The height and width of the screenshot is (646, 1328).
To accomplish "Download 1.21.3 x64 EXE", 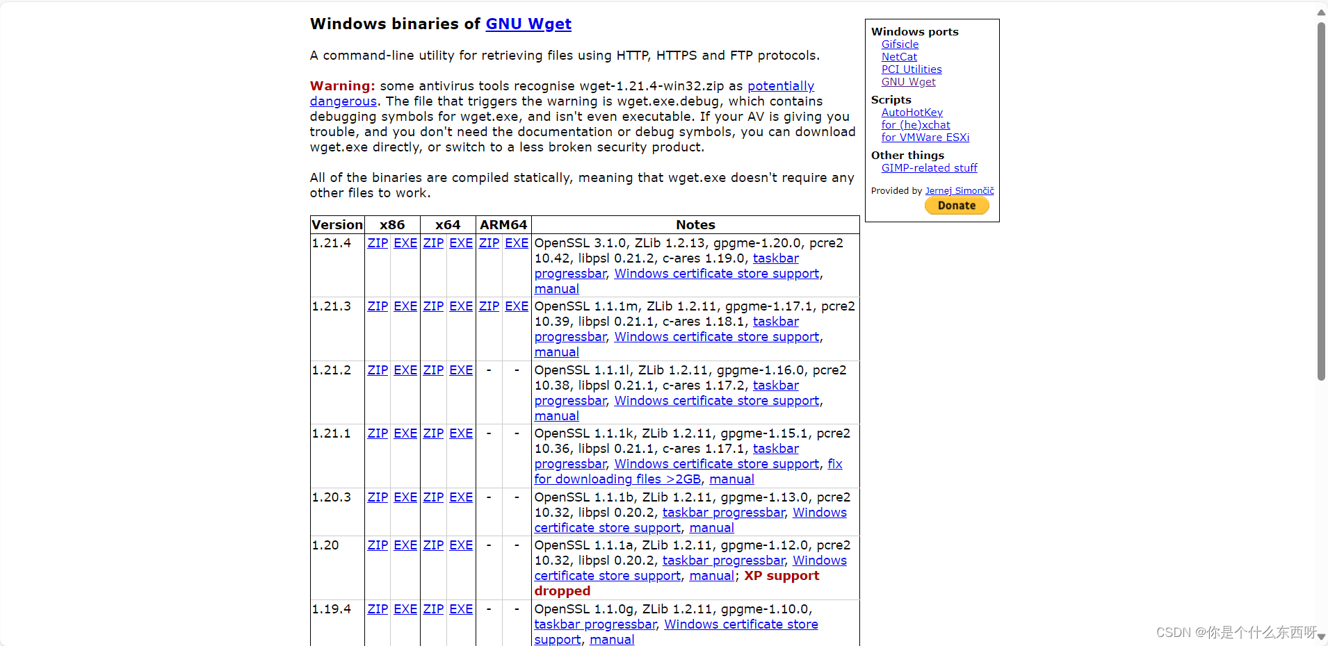I will (x=461, y=306).
